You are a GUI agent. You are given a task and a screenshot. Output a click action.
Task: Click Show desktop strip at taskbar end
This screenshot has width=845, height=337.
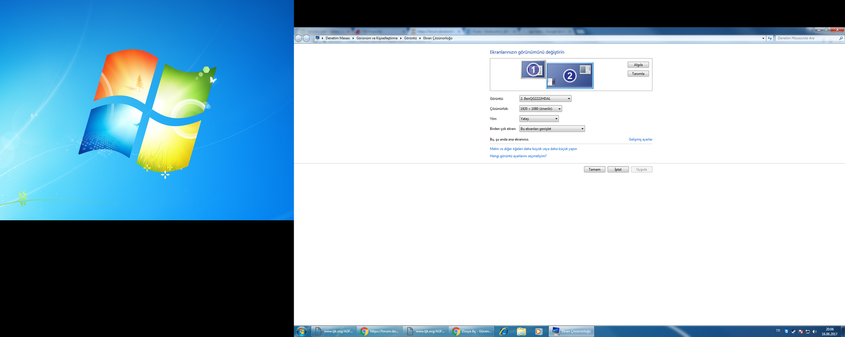(x=843, y=331)
